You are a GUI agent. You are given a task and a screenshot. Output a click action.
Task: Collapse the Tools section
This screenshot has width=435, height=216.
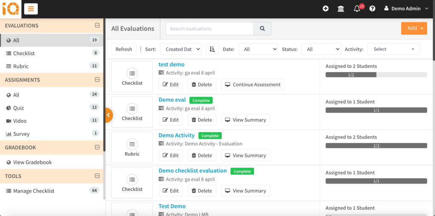pos(97,176)
